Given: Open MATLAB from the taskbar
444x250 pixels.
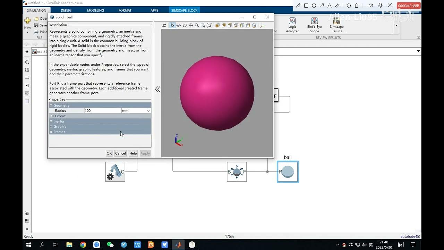Looking at the screenshot, I should point(178,245).
